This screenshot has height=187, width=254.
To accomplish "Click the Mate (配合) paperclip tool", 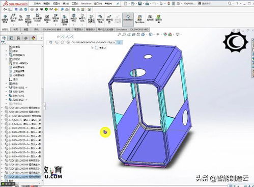I will pos(20,18).
